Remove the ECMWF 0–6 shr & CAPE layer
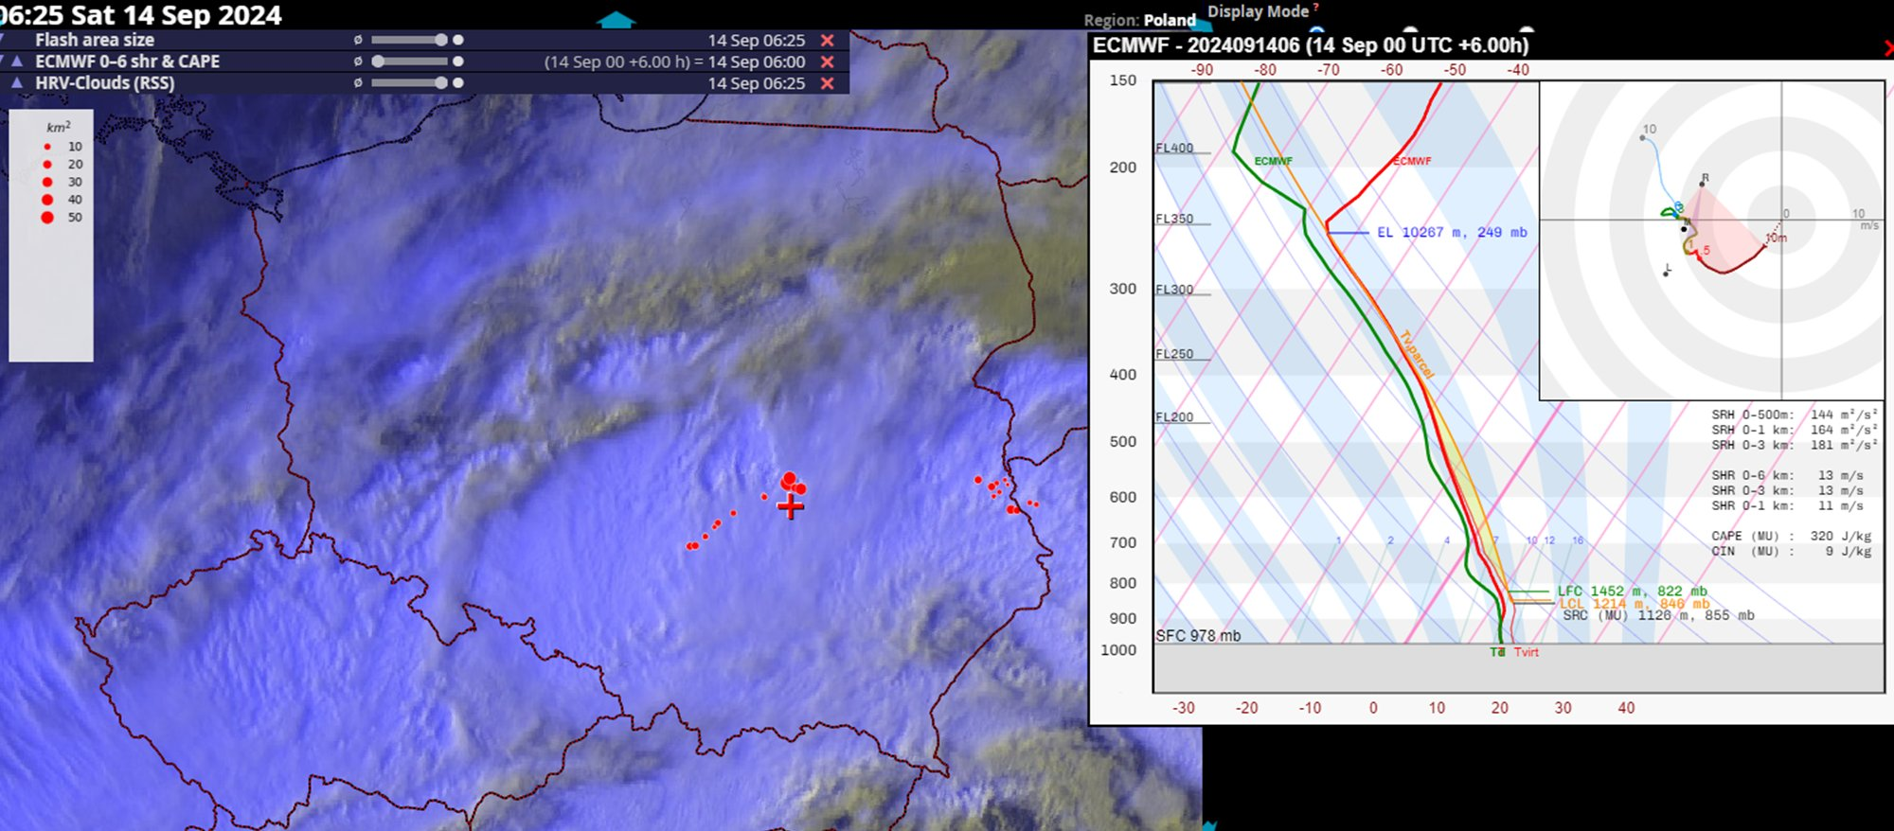The image size is (1894, 831). tap(827, 62)
